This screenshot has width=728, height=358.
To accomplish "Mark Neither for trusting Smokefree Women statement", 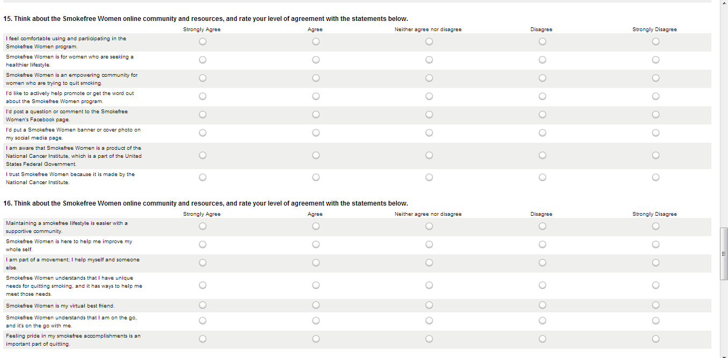I will point(429,178).
